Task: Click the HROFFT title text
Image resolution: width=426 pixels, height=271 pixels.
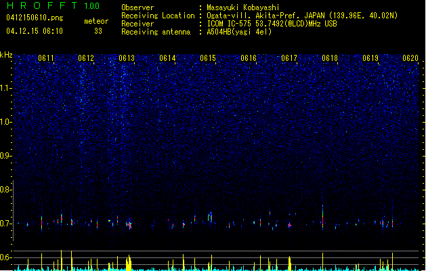Action: [x=42, y=5]
